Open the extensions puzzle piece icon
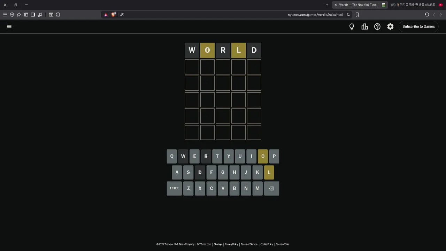The width and height of the screenshot is (446, 251). 58,15
